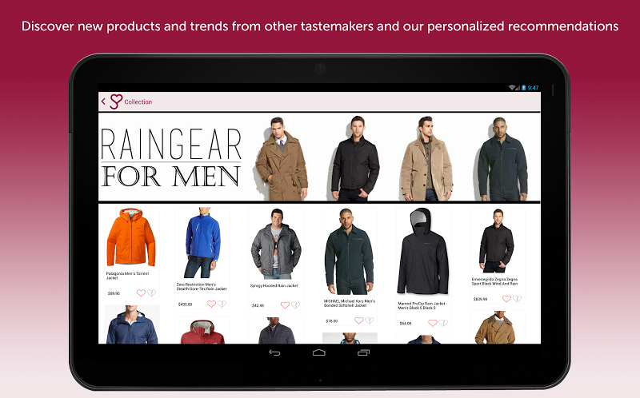
Task: Open the 'Synrgy Hooded Rain Jacket' title
Action: 274,286
